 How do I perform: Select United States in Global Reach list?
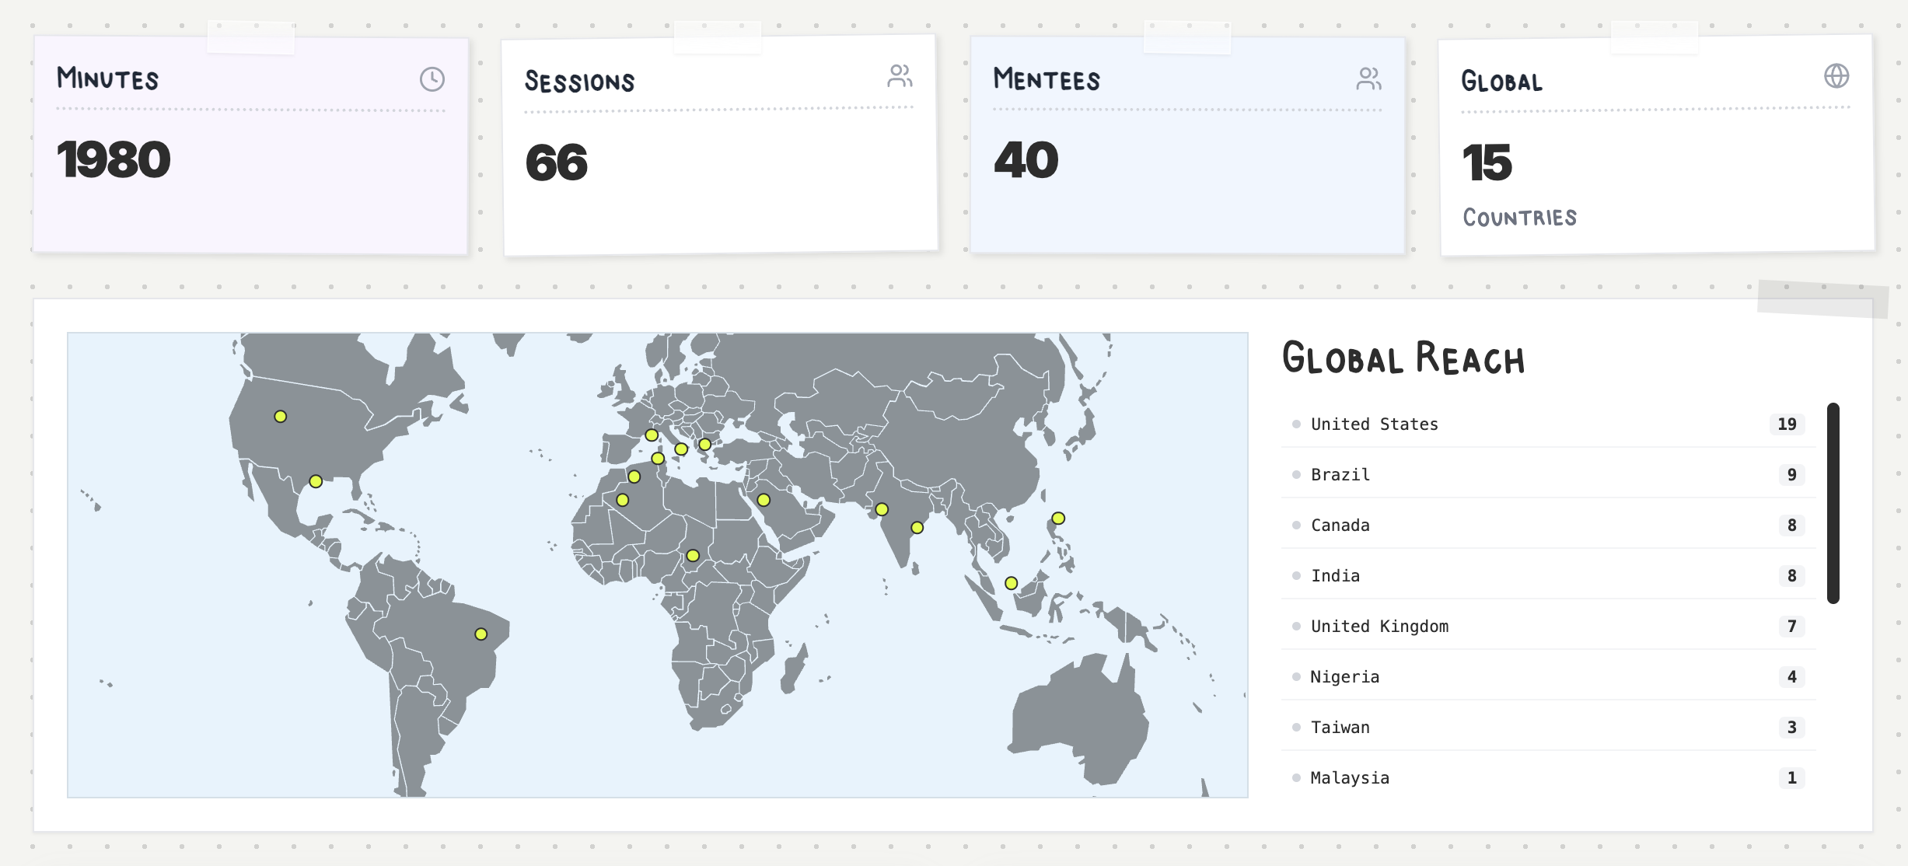1375,424
